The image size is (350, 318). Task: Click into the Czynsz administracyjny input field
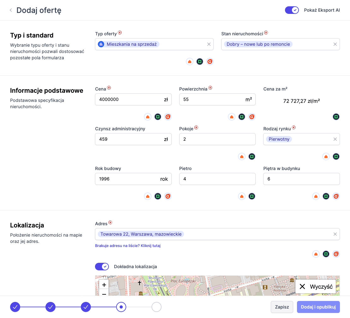pos(129,139)
